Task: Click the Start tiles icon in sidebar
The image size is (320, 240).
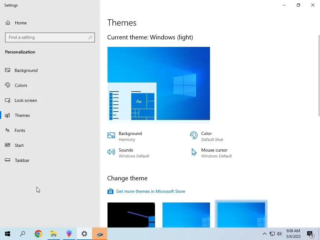Action: (7, 145)
